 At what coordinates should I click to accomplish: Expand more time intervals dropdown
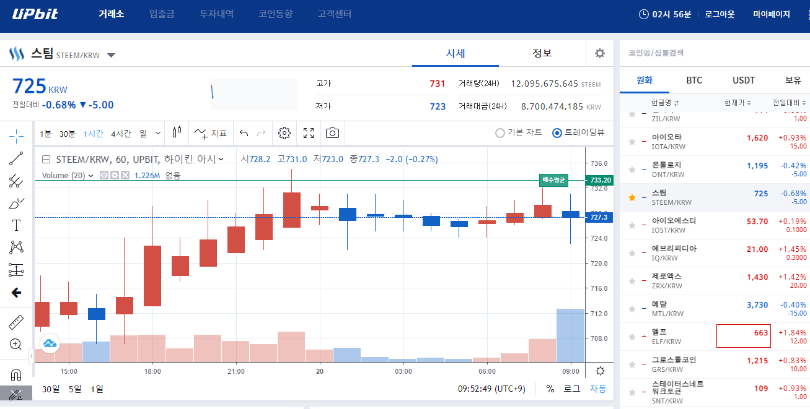[x=157, y=133]
